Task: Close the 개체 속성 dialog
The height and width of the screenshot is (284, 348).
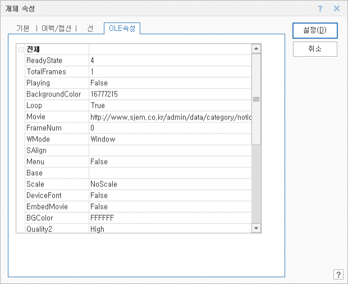Action: tap(337, 8)
